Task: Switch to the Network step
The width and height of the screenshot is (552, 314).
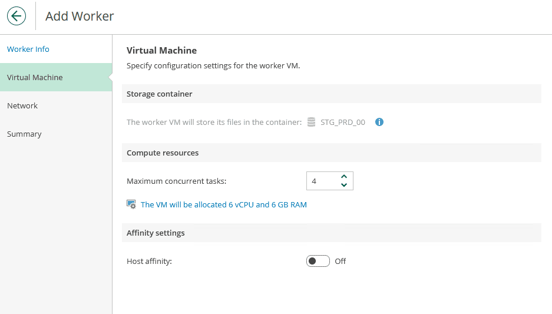Action: pos(22,105)
